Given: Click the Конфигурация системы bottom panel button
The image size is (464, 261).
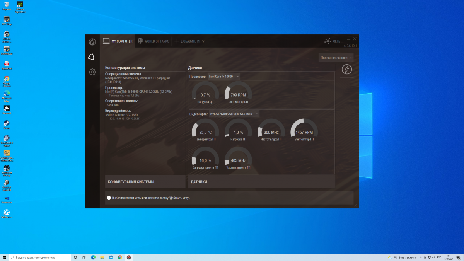Looking at the screenshot, I should pyautogui.click(x=145, y=182).
